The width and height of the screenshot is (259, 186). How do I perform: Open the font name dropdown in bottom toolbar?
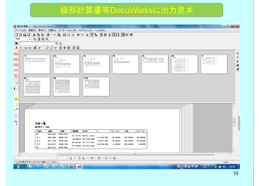click(x=56, y=158)
